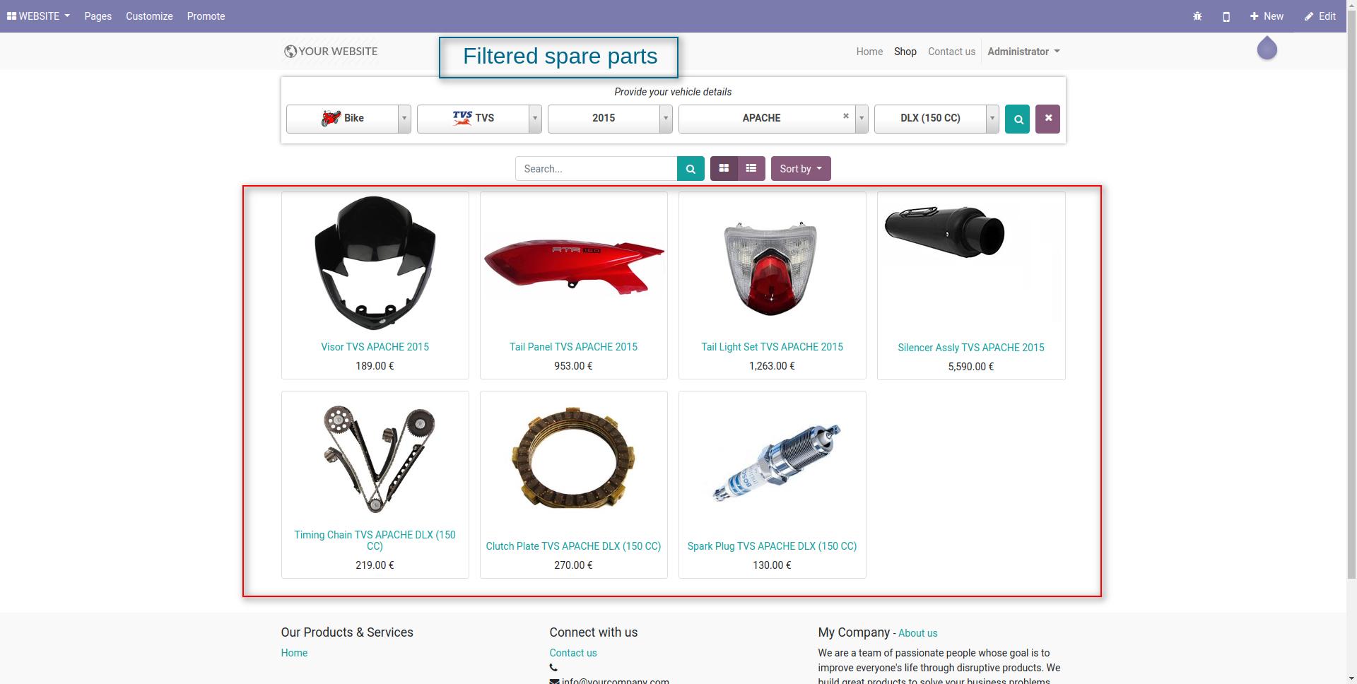Open the Visor product image
The image size is (1357, 684).
[x=375, y=263]
